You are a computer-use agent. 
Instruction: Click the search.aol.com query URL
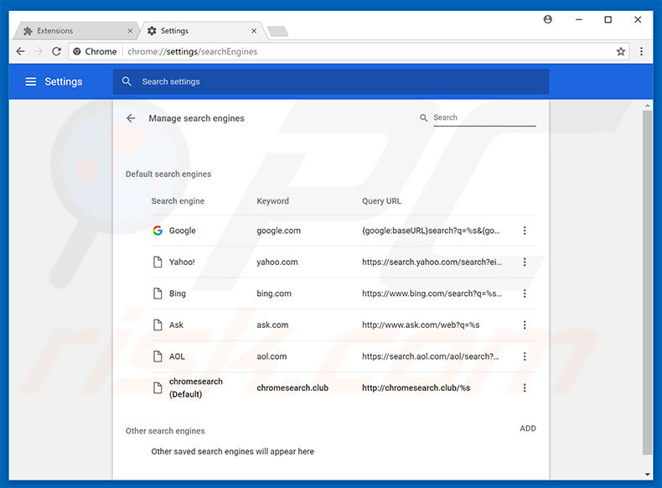(x=430, y=356)
